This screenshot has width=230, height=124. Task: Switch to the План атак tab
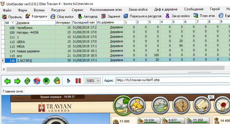click(205, 15)
